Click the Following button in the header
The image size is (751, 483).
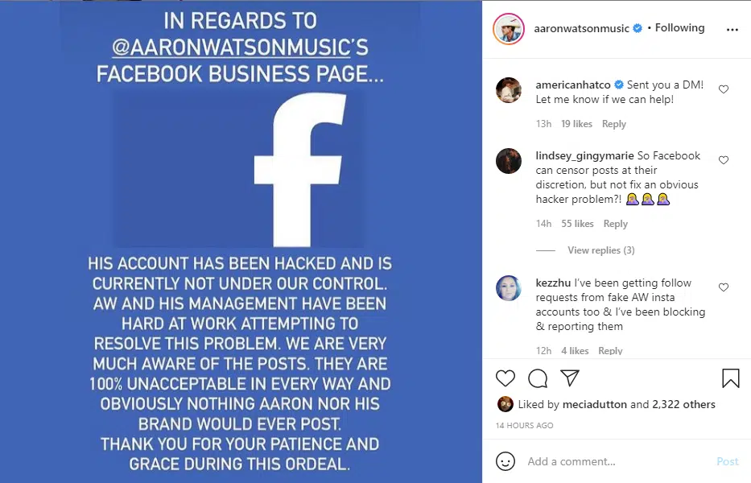(679, 28)
